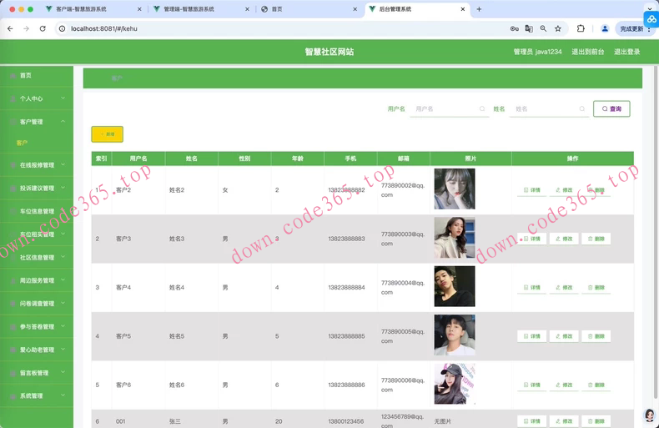
Task: Click the 智慧社区网站 site title
Action: [x=329, y=52]
